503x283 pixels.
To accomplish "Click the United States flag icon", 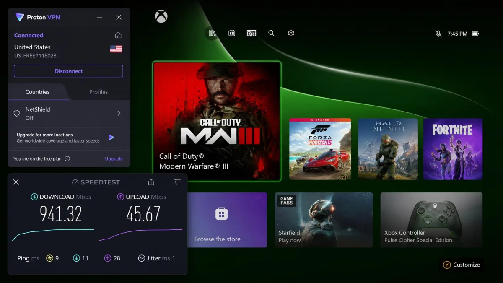I will pos(116,49).
